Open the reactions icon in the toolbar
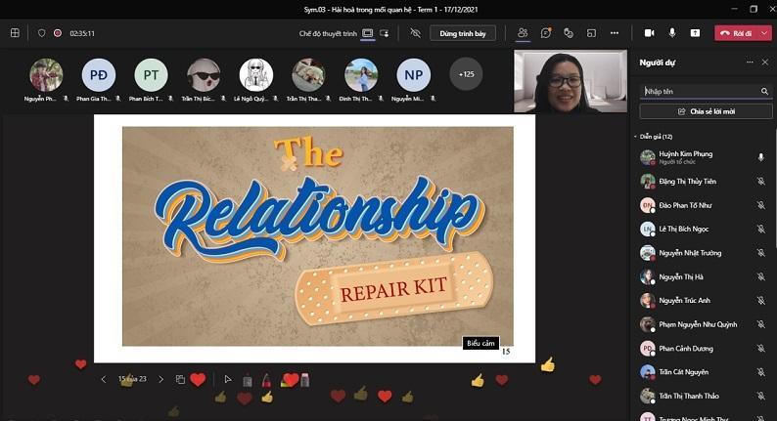Screen dimensions: 777x421 [x=569, y=32]
